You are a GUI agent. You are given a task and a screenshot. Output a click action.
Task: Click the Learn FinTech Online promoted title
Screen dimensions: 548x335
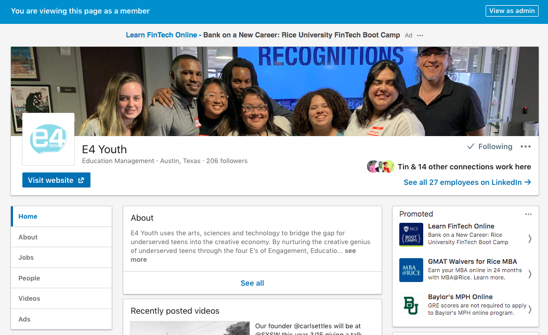pyautogui.click(x=461, y=226)
